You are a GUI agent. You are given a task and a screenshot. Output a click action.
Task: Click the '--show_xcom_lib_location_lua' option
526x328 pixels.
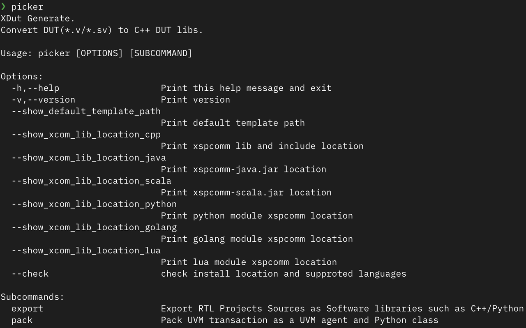coord(86,250)
